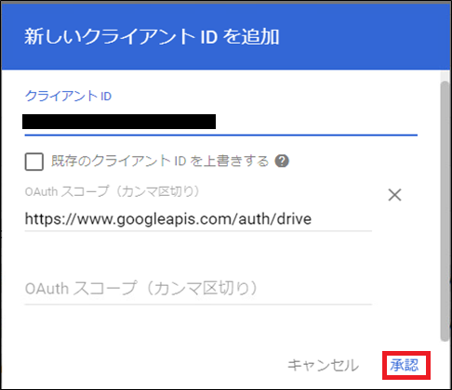The image size is (452, 390).
Task: Click the キャンセル button
Action: click(323, 366)
